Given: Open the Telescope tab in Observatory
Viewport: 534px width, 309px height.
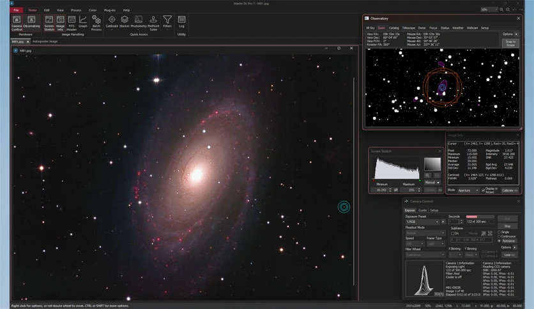Looking at the screenshot, I should point(408,28).
